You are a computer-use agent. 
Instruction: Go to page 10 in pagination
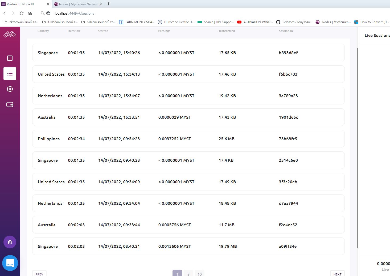click(x=200, y=273)
